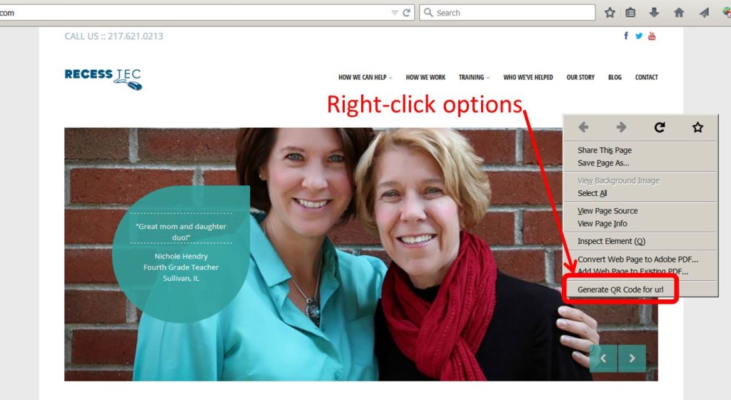This screenshot has width=731, height=400.
Task: Select Save Page As in context menu
Action: click(x=603, y=163)
